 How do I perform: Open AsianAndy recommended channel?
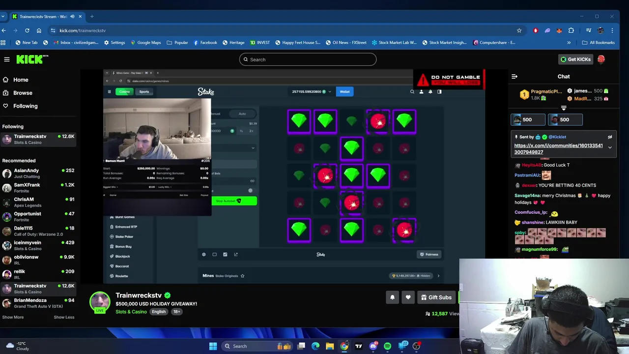[x=38, y=174]
